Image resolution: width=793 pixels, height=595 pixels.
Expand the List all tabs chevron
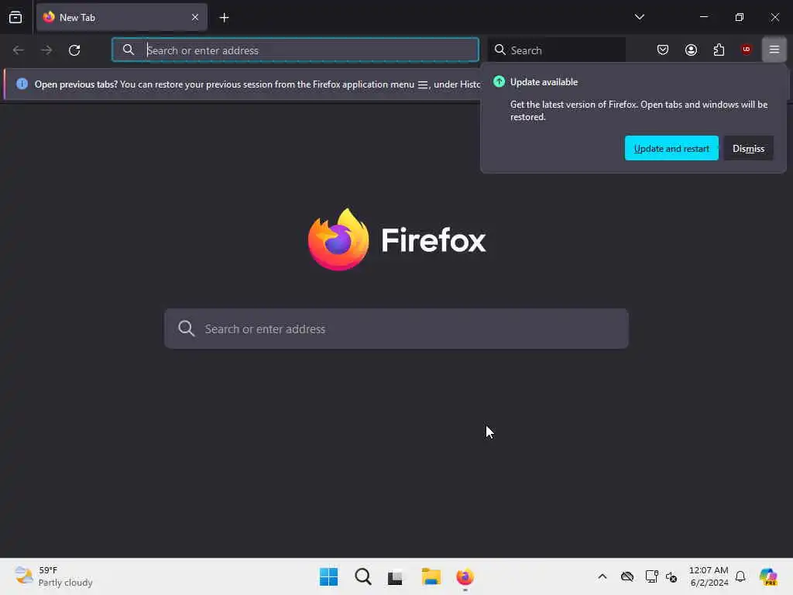(639, 17)
